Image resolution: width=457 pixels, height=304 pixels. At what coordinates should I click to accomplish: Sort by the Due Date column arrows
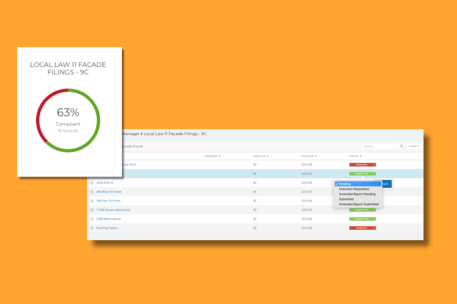point(316,156)
